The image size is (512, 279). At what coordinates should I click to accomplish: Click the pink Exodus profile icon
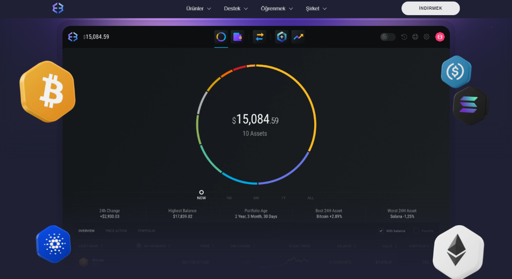(x=440, y=37)
